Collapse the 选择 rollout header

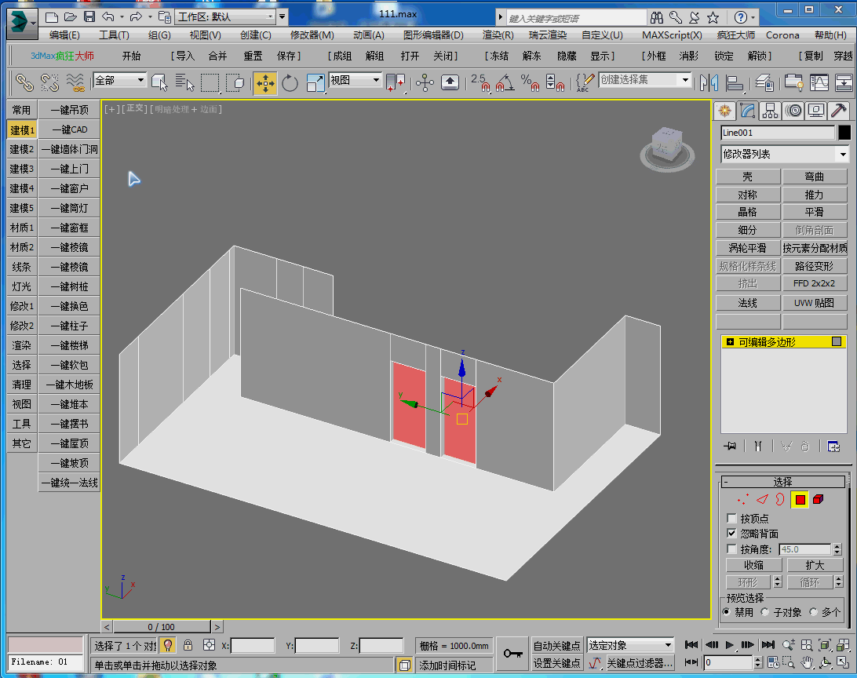(x=782, y=481)
